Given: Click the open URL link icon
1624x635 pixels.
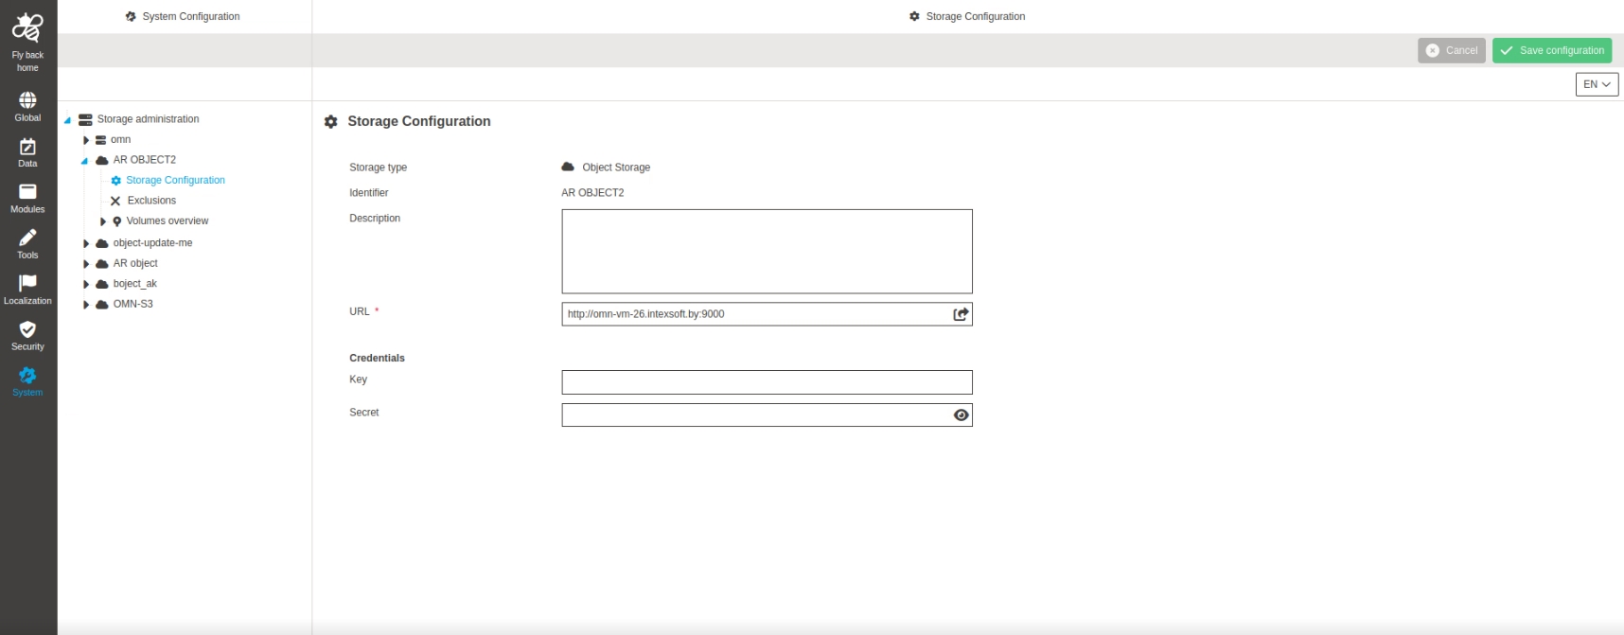Looking at the screenshot, I should [x=961, y=314].
